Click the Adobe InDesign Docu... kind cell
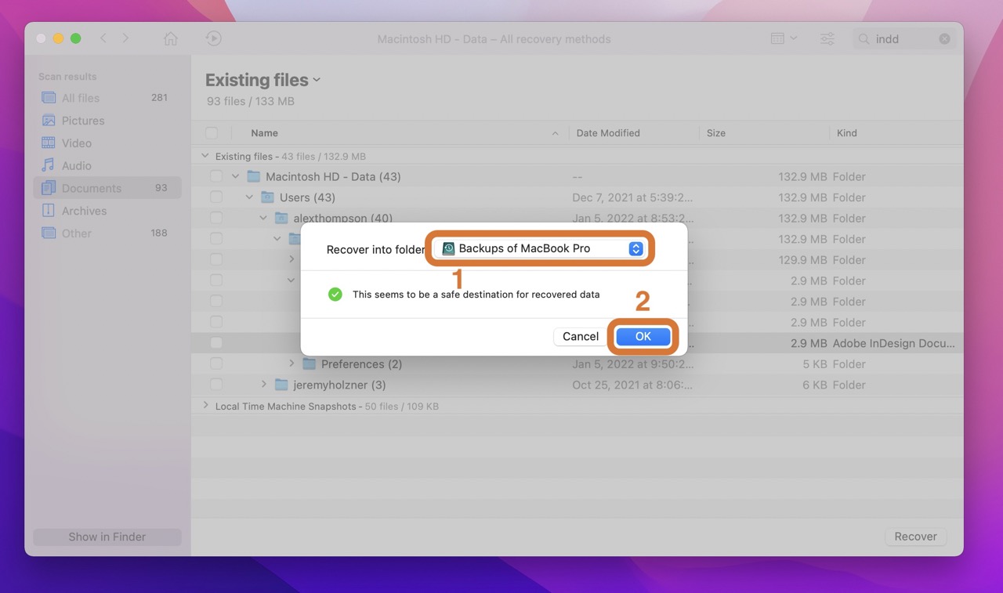The height and width of the screenshot is (593, 1003). (x=894, y=343)
